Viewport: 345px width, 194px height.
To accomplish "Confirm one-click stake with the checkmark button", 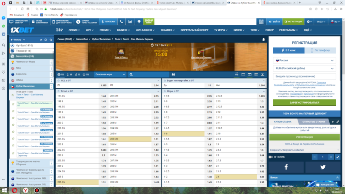I will click(x=337, y=157).
